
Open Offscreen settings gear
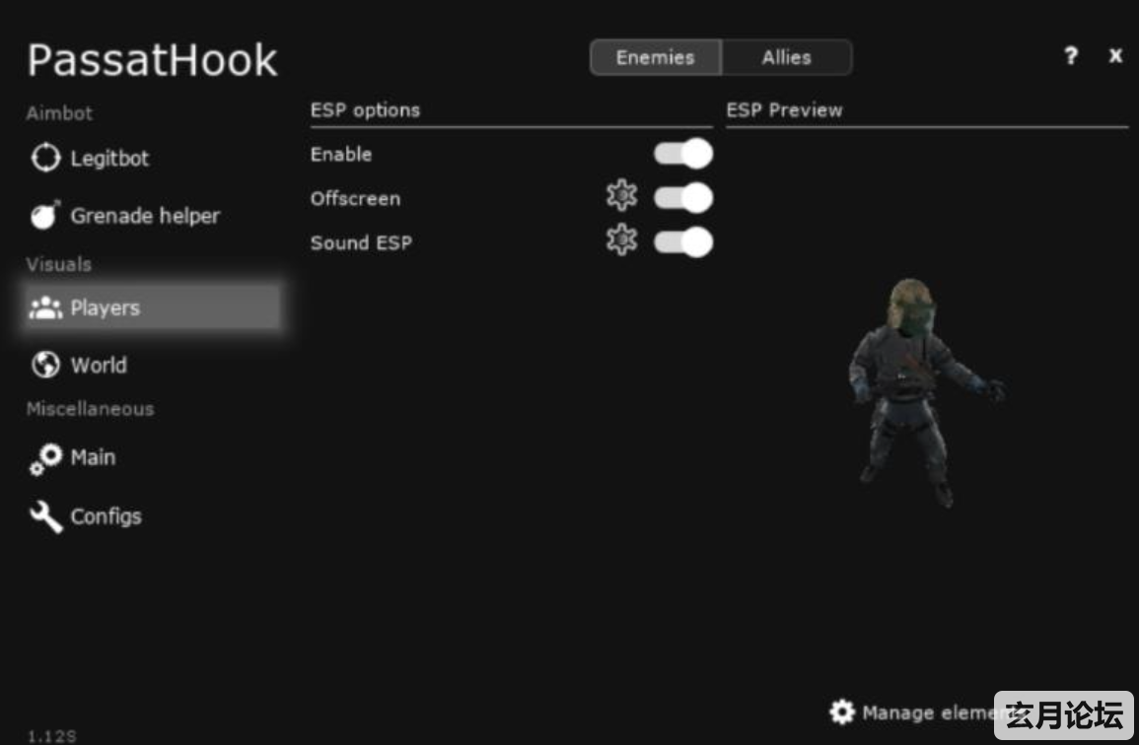coord(622,196)
